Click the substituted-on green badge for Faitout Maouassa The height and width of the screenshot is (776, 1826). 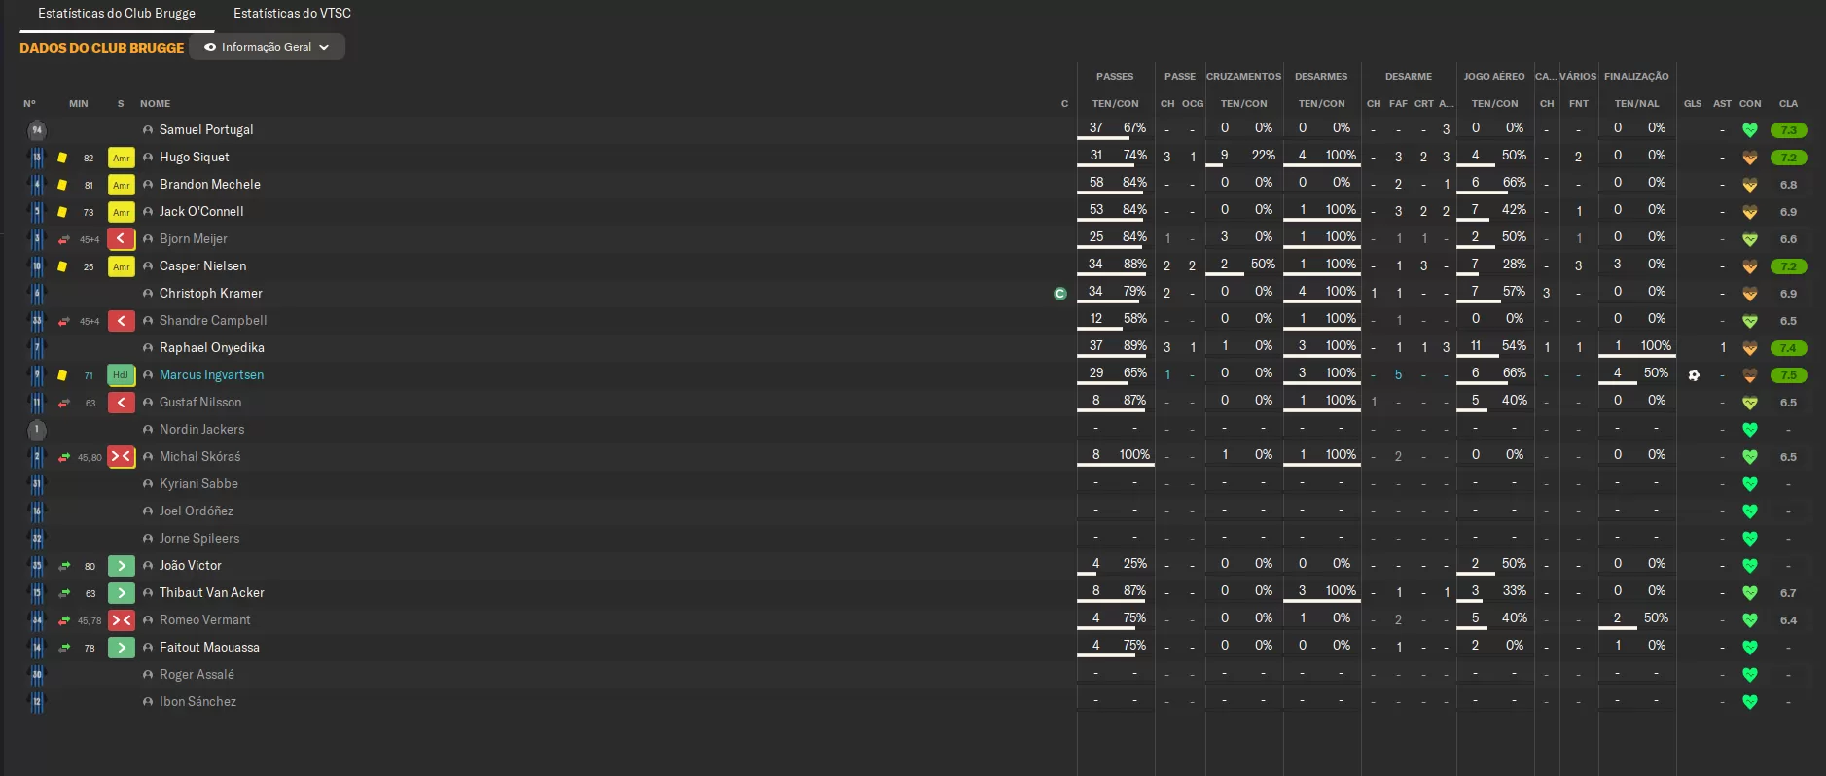[121, 648]
